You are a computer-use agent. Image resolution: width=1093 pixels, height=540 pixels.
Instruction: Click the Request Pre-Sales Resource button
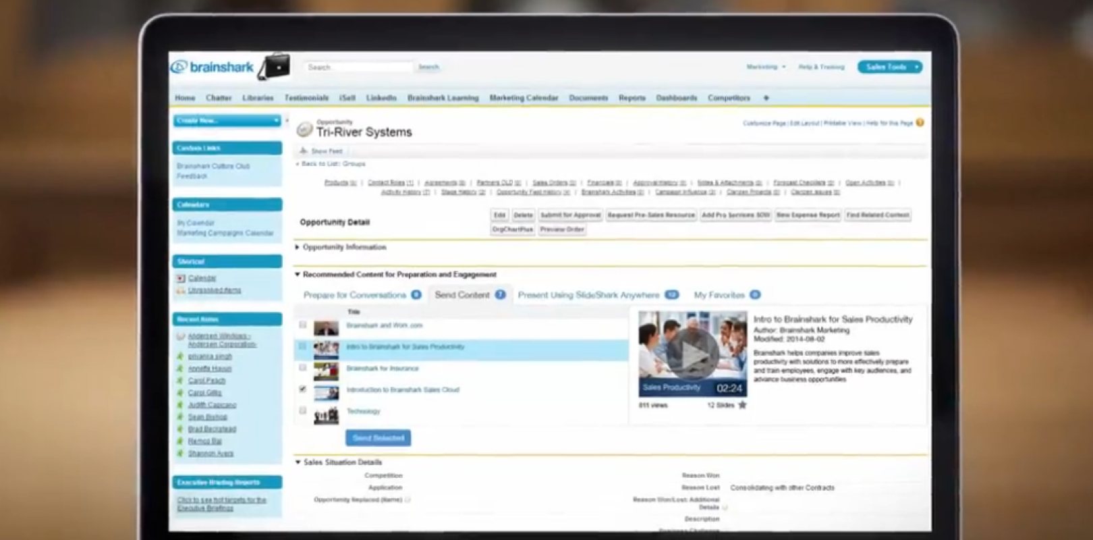[x=651, y=215]
